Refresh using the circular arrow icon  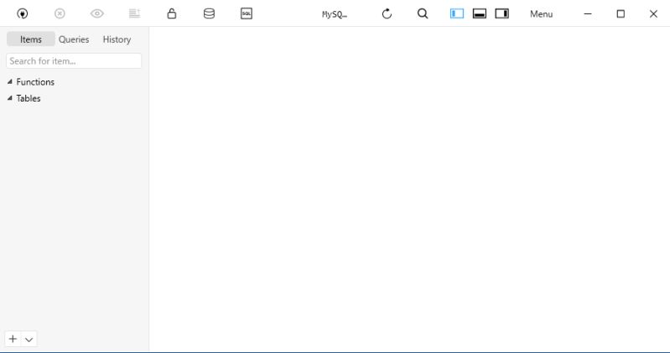tap(387, 13)
